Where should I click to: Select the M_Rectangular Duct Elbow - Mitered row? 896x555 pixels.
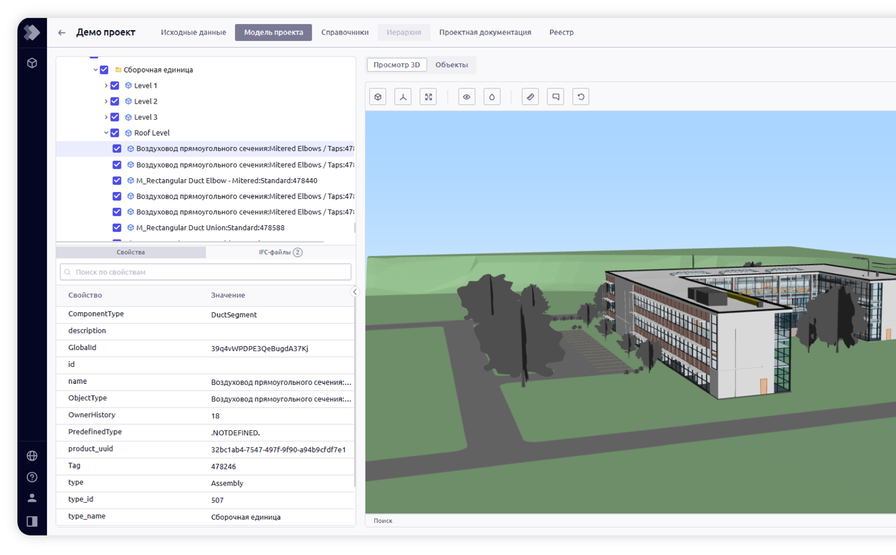click(205, 180)
